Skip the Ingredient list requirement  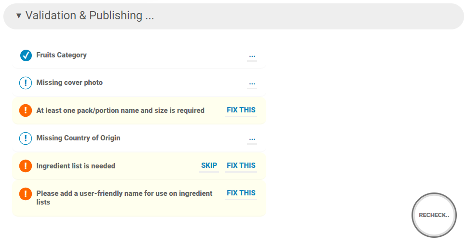pos(209,165)
